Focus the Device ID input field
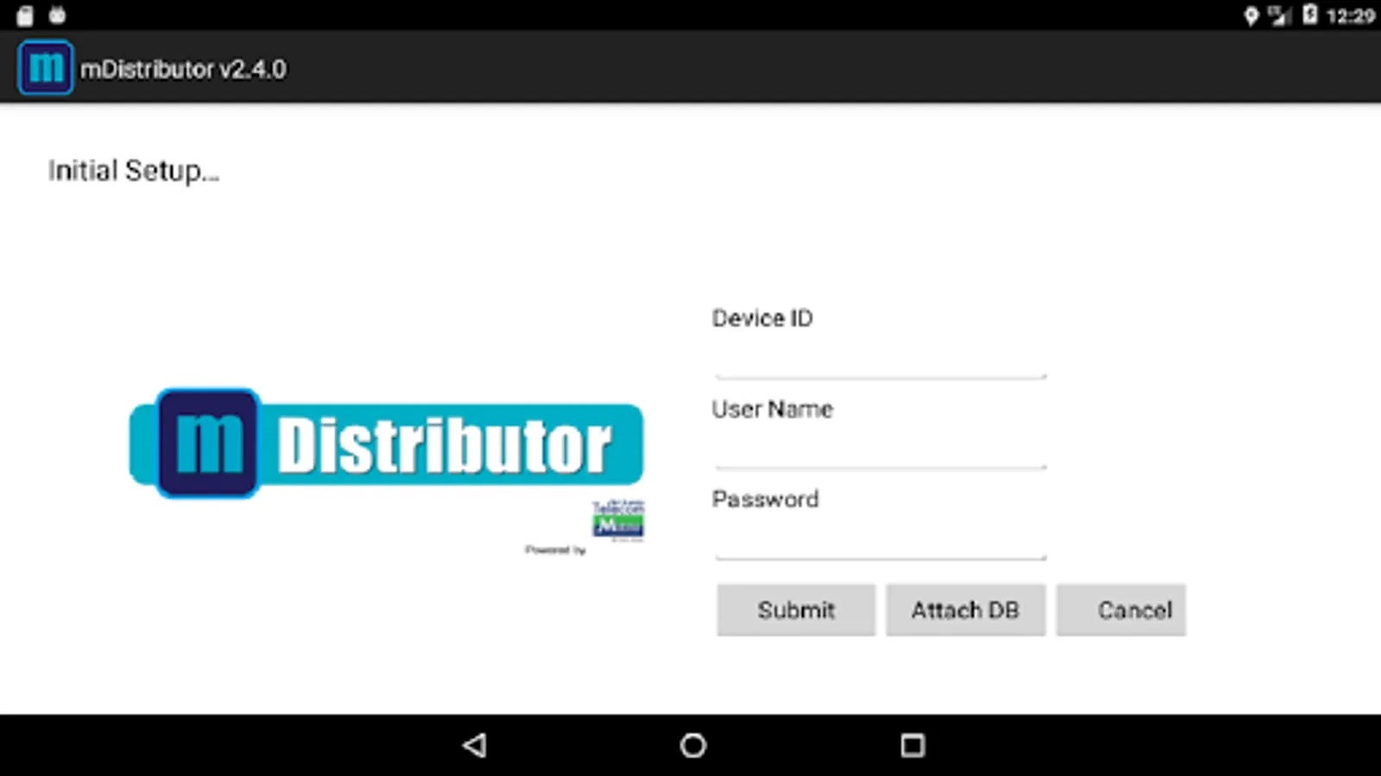 point(880,359)
